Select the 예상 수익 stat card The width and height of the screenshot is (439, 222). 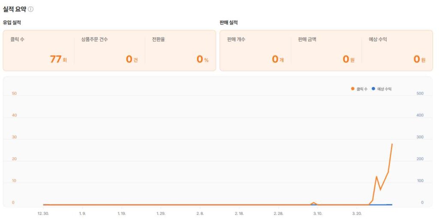[x=397, y=50]
